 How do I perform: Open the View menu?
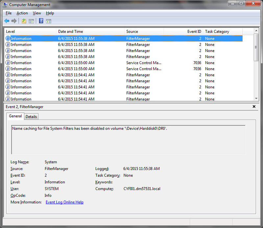click(36, 13)
